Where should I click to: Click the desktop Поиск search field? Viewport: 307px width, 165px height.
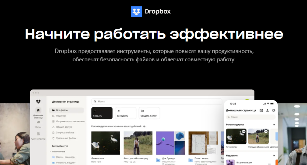tap(156, 102)
